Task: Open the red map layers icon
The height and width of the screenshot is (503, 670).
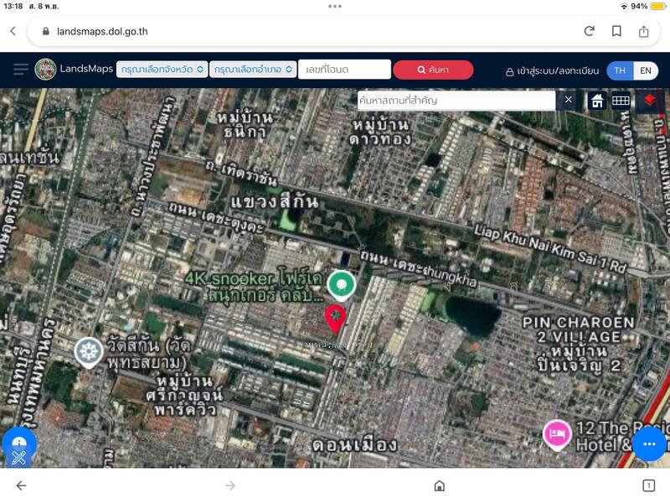Action: click(x=649, y=101)
